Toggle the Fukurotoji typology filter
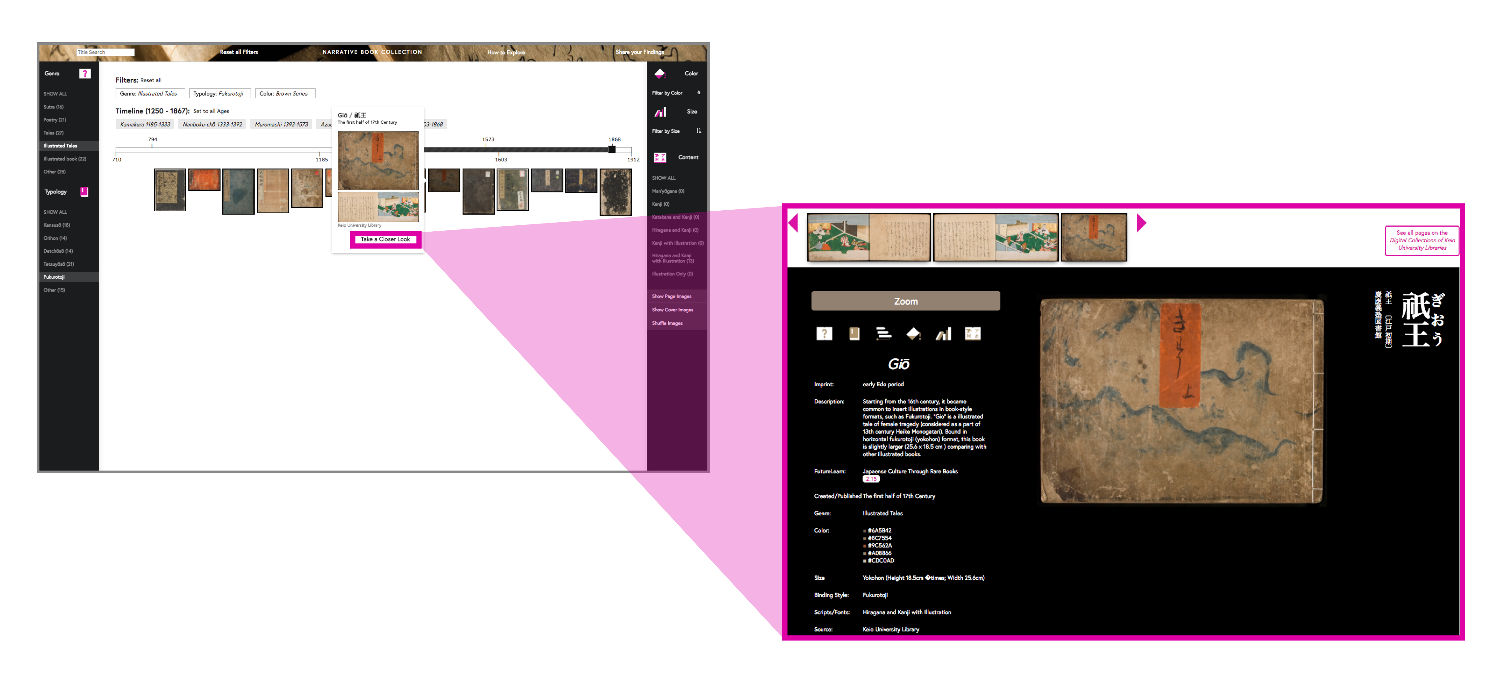Image resolution: width=1502 pixels, height=688 pixels. point(69,277)
